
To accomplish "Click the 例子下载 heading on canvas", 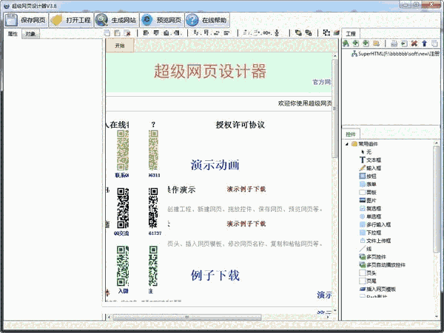I will pos(215,275).
